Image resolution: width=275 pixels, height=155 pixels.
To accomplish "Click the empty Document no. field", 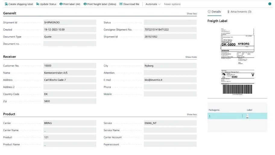I will point(70,44).
